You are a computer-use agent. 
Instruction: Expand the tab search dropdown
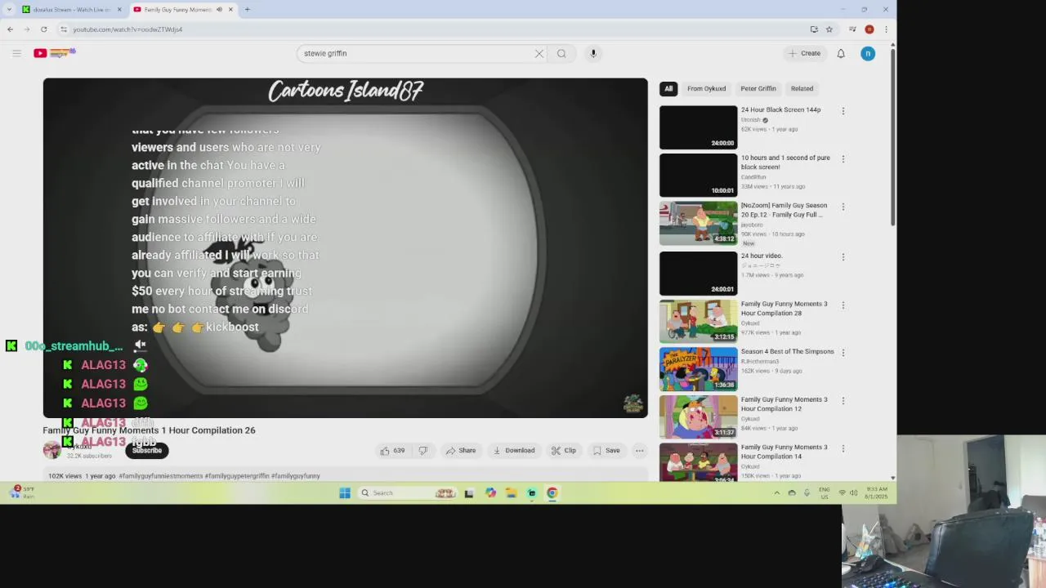coord(10,10)
